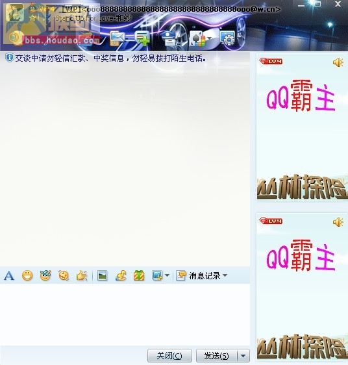Insert a picture using the image icon
Image resolution: width=348 pixels, height=365 pixels.
pyautogui.click(x=102, y=276)
